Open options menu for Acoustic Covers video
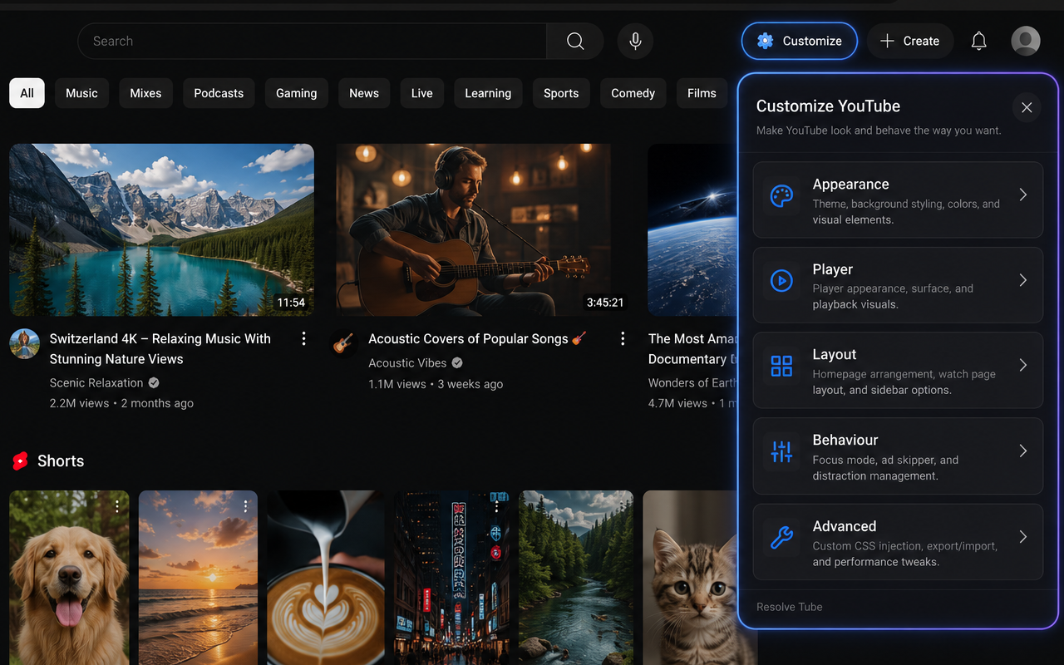The image size is (1064, 665). 623,338
